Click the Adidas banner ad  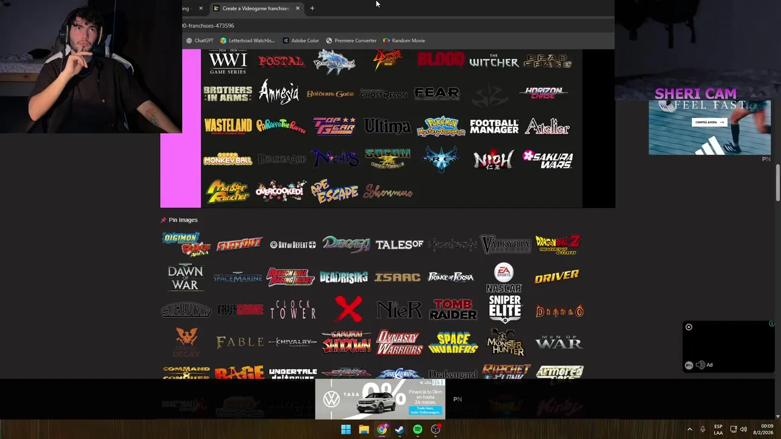tap(710, 127)
